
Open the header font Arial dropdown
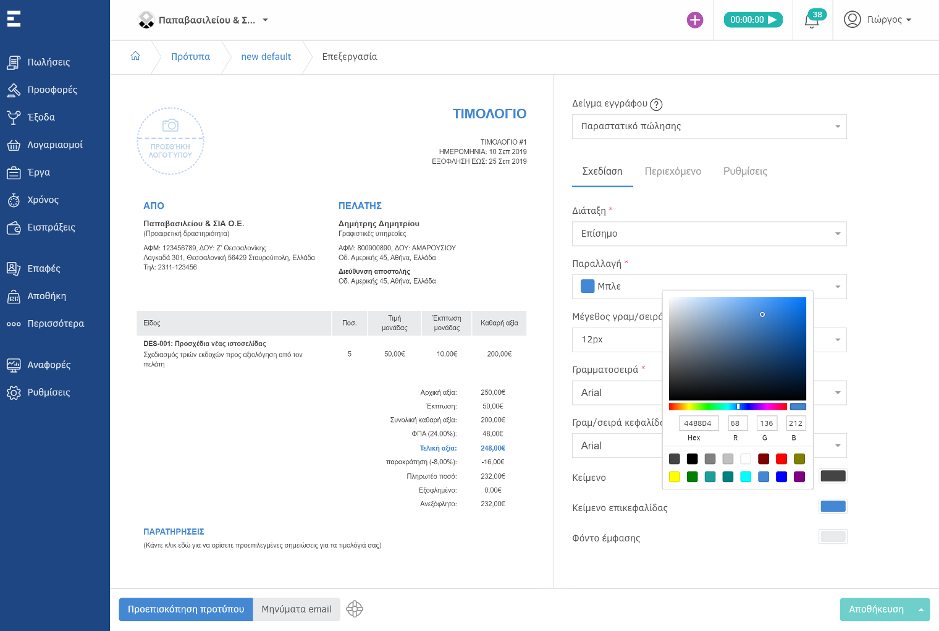(709, 446)
